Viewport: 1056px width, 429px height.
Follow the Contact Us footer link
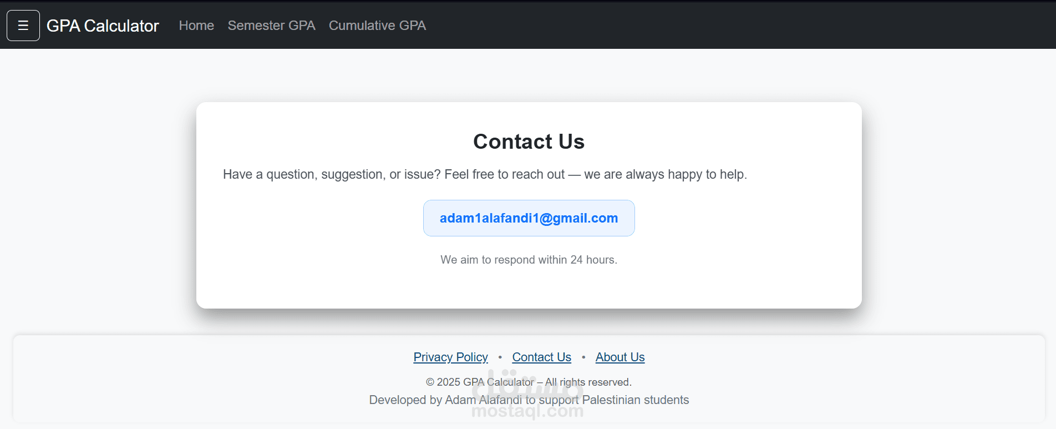pos(541,357)
